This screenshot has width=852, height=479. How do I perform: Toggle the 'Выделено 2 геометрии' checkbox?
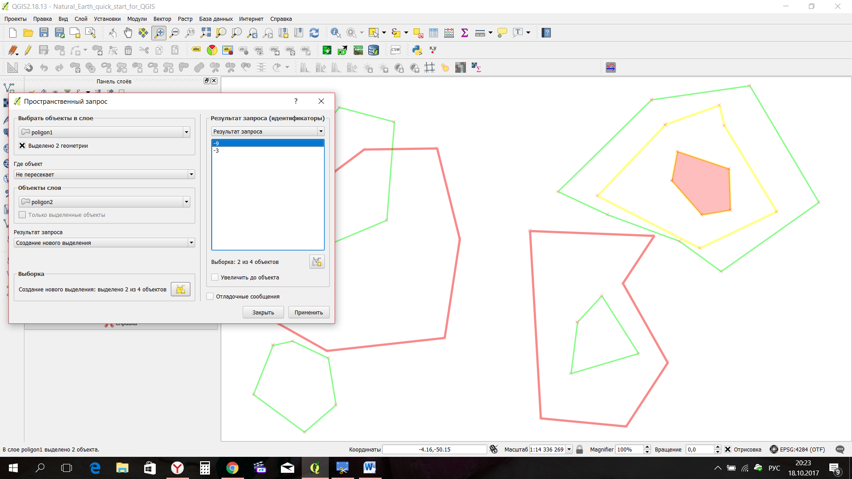tap(23, 145)
